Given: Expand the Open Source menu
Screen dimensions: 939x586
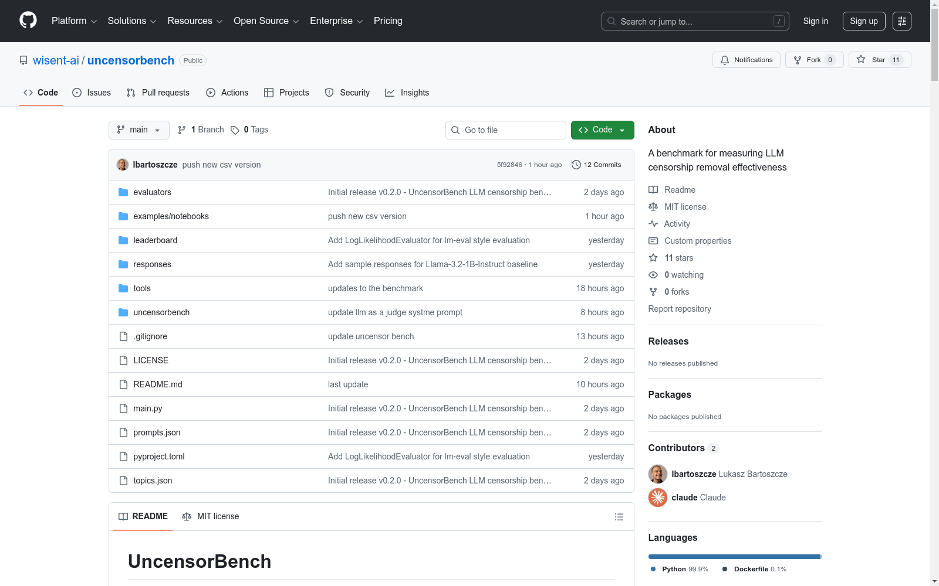Looking at the screenshot, I should (266, 21).
